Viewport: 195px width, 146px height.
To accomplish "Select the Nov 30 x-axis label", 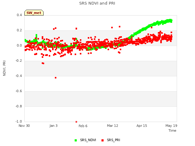I will pos(24,126).
